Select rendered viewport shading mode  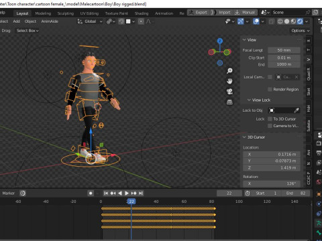300,21
